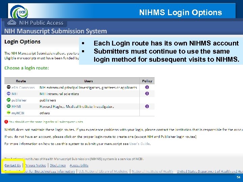Click 'Choose a login route:' heading

27,68
